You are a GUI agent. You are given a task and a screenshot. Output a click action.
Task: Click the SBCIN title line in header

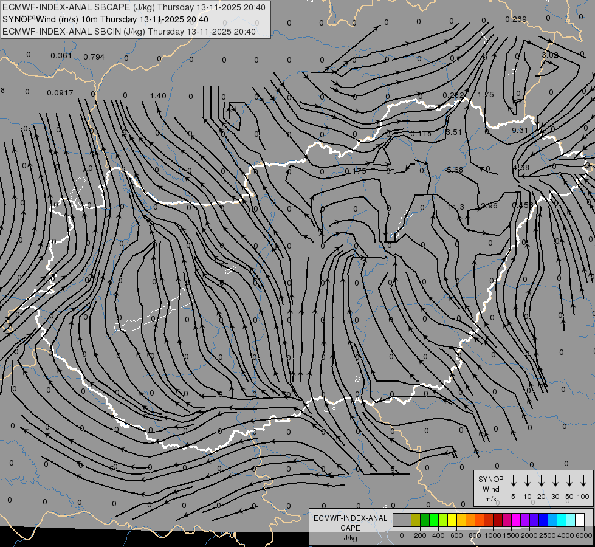pyautogui.click(x=129, y=32)
